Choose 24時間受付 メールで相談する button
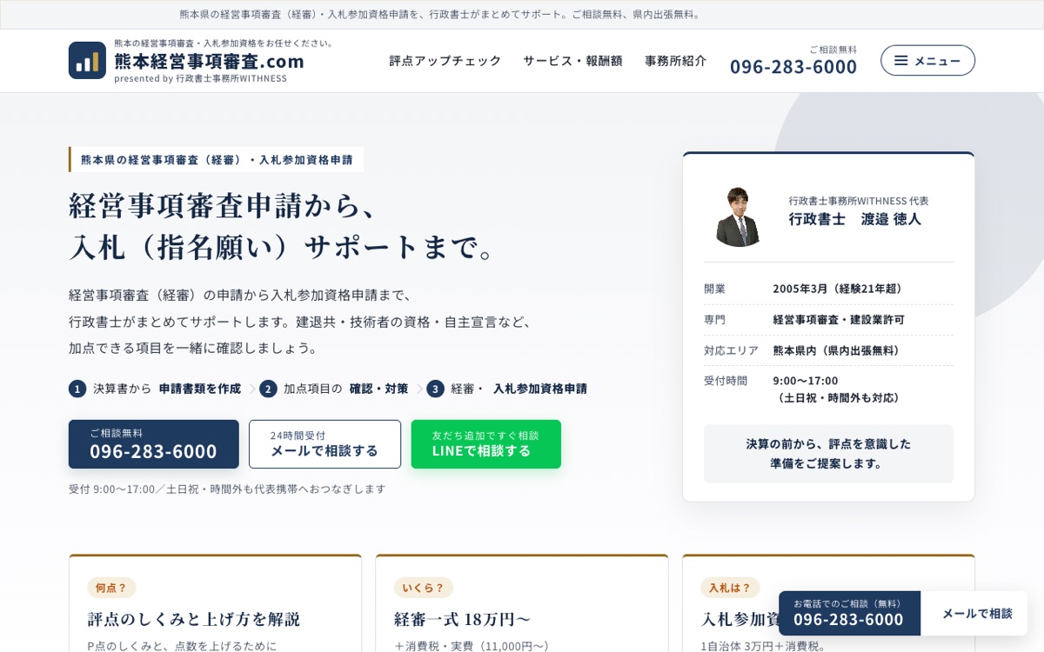 tap(325, 444)
